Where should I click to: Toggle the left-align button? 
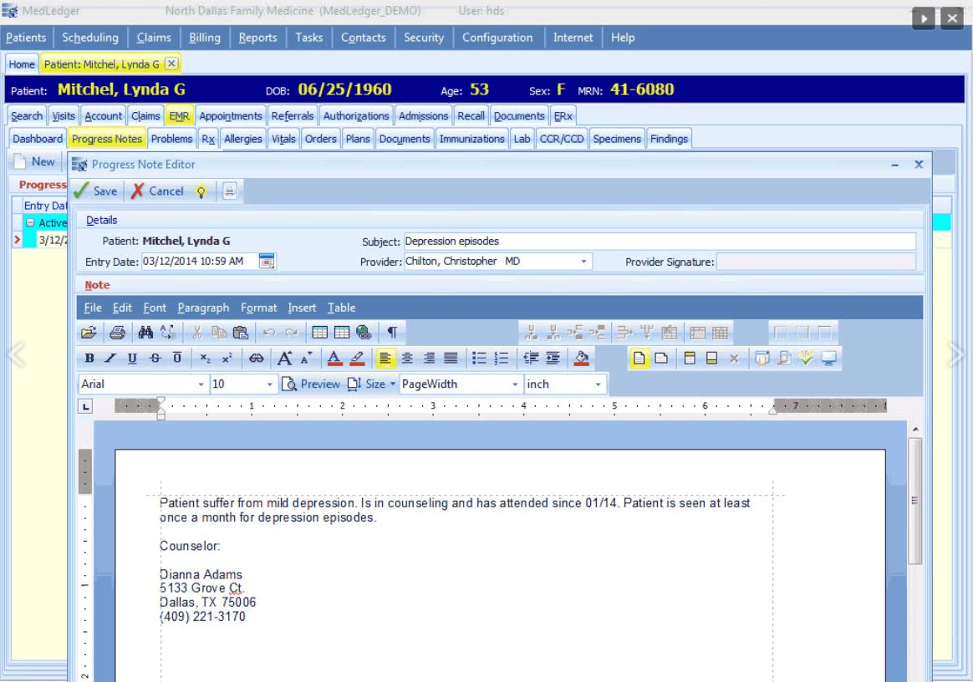[385, 358]
